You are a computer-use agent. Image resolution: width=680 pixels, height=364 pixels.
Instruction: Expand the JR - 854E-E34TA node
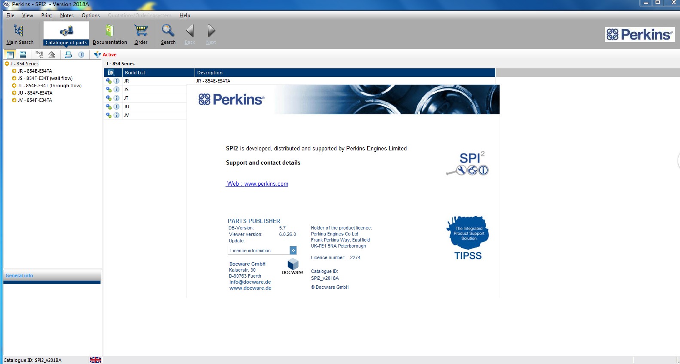(x=14, y=71)
